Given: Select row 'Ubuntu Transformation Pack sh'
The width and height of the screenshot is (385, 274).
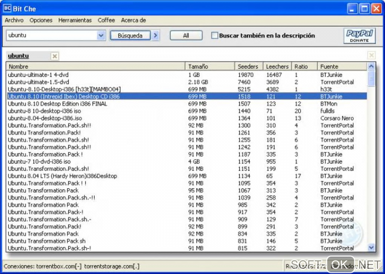Looking at the screenshot, I should point(187,241).
